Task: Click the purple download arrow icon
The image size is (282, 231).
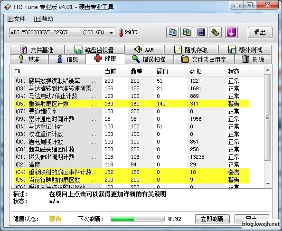Action: click(x=231, y=32)
